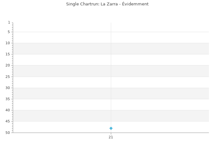This screenshot has height=159, width=215.
Task: Click the shaded band between 30 and 35
Action: click(111, 93)
